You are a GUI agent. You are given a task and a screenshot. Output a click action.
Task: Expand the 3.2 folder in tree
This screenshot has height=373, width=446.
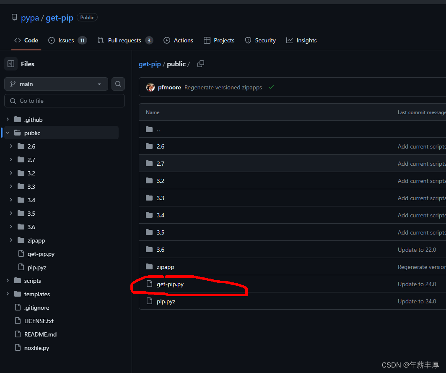point(11,173)
